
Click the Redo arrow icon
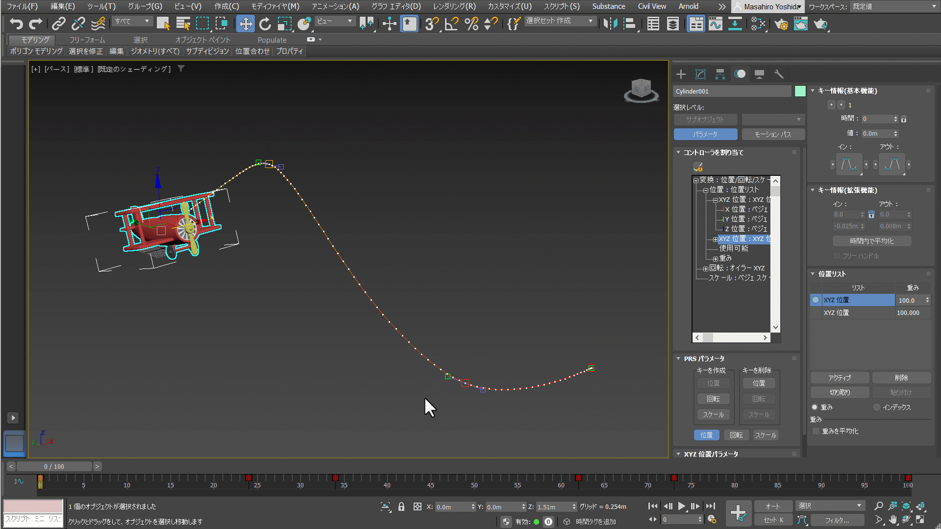point(36,24)
